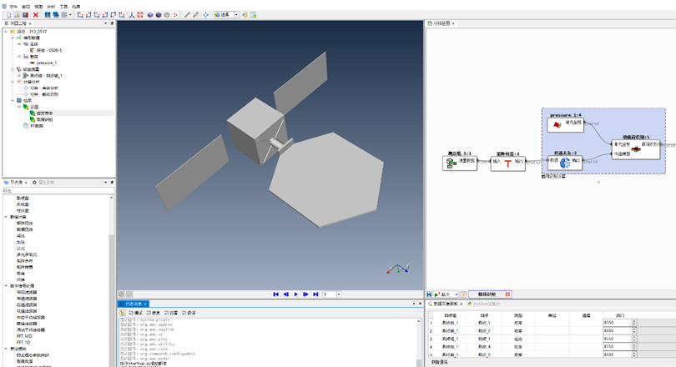Viewport: 676px width, 367px height.
Task: Select the gray wireframe cube display mode
Action: (167, 15)
